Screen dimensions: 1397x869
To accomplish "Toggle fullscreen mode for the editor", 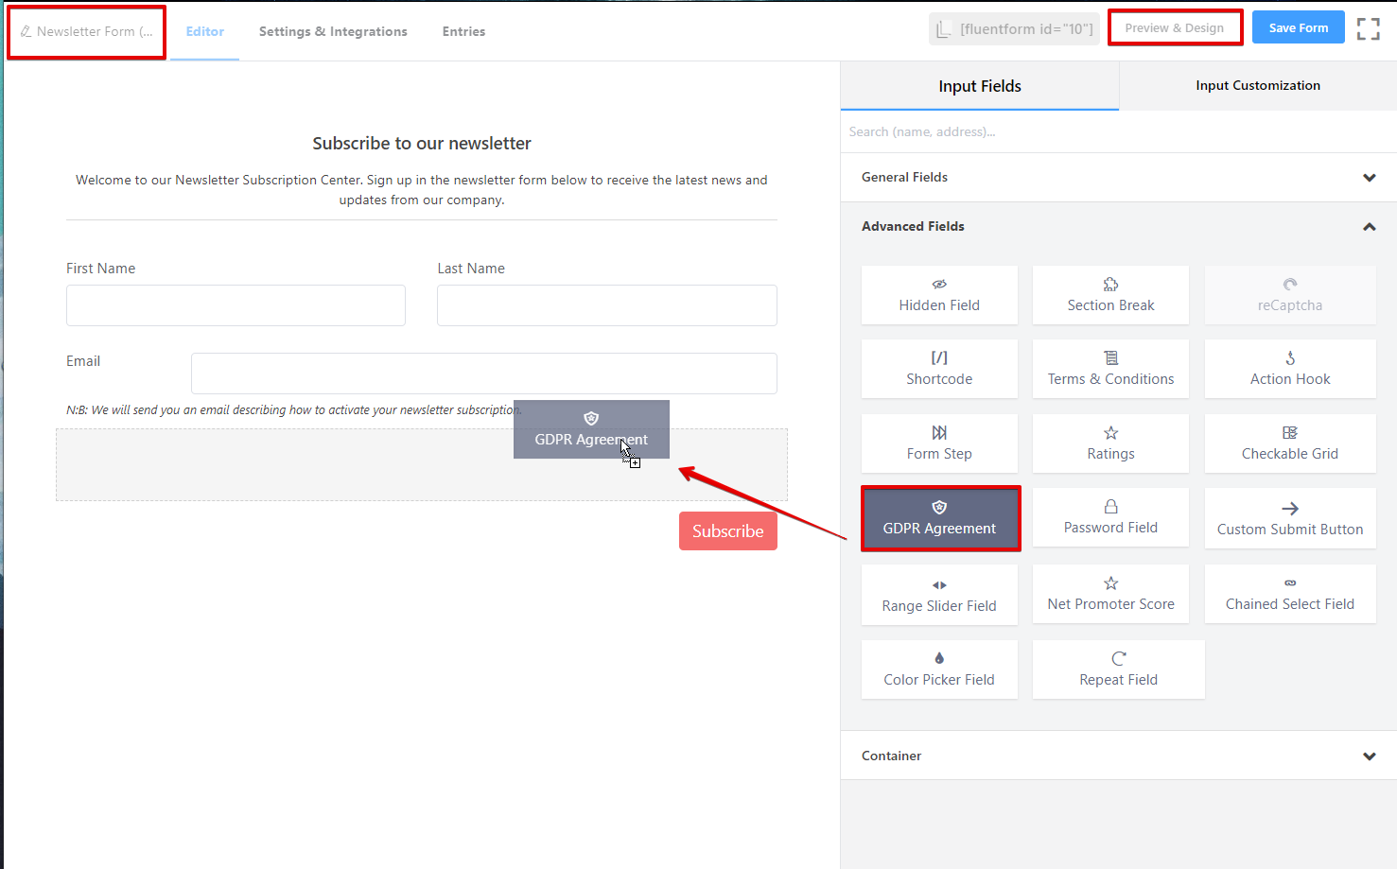I will pos(1368,28).
